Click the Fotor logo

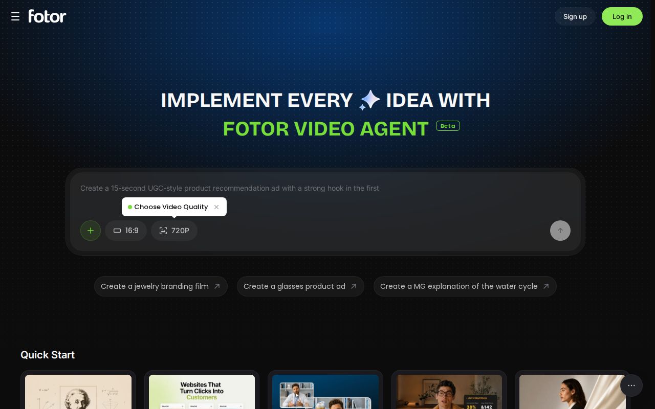click(47, 16)
